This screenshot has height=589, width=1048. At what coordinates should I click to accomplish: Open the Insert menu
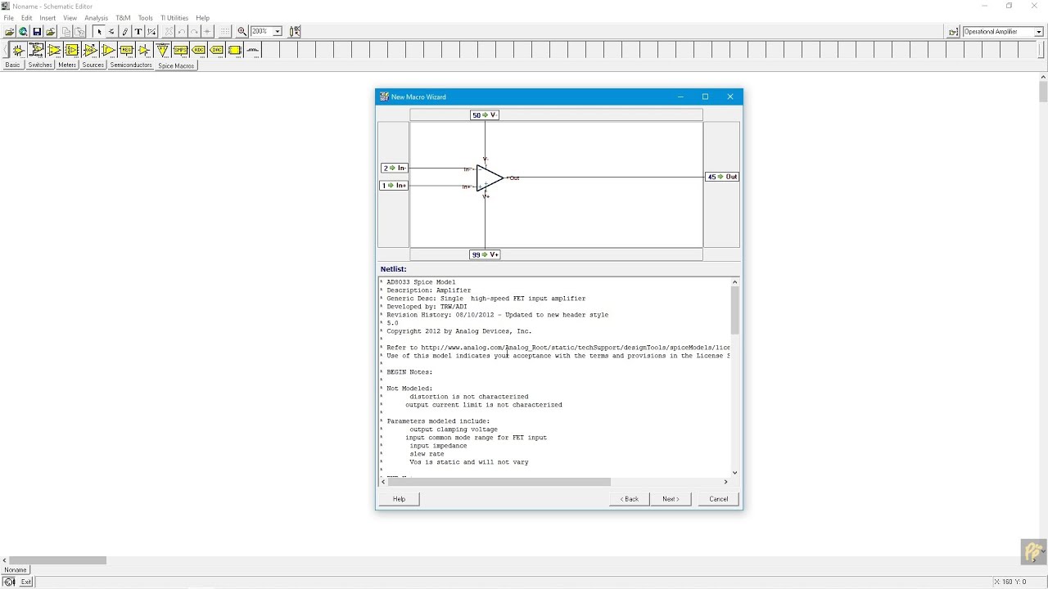click(47, 17)
